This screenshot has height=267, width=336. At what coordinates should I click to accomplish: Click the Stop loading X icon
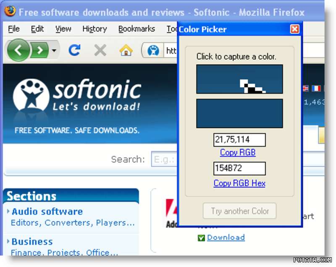click(100, 51)
